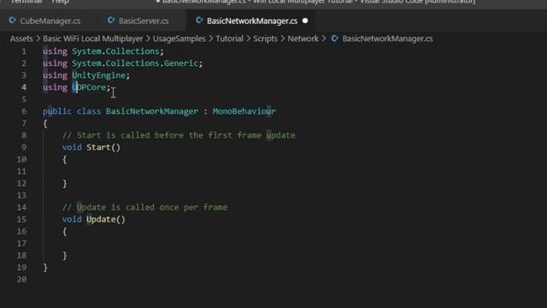Click line number 4 in the gutter

click(24, 87)
